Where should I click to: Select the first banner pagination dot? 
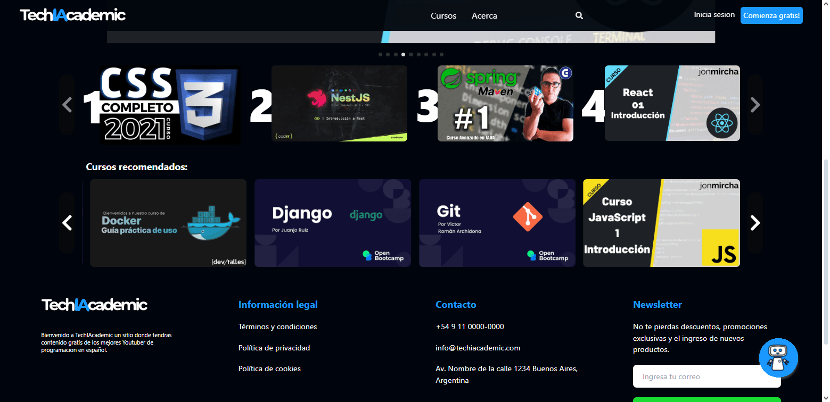click(380, 54)
